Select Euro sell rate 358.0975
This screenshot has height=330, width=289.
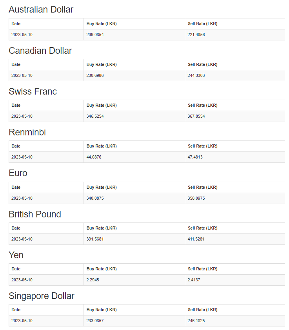[196, 198]
